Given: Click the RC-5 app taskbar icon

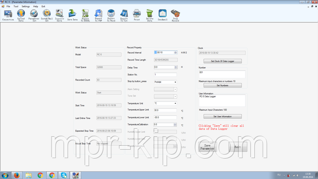Looking at the screenshot, I should [x=76, y=175].
